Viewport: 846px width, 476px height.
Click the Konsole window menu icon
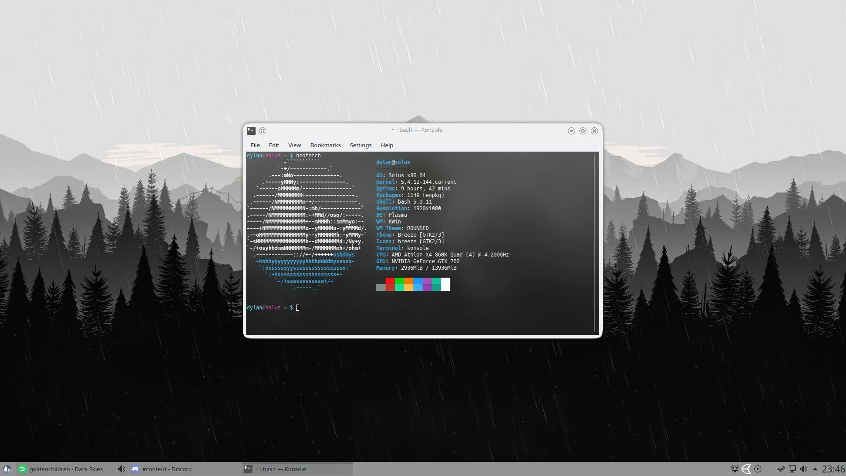pos(251,130)
